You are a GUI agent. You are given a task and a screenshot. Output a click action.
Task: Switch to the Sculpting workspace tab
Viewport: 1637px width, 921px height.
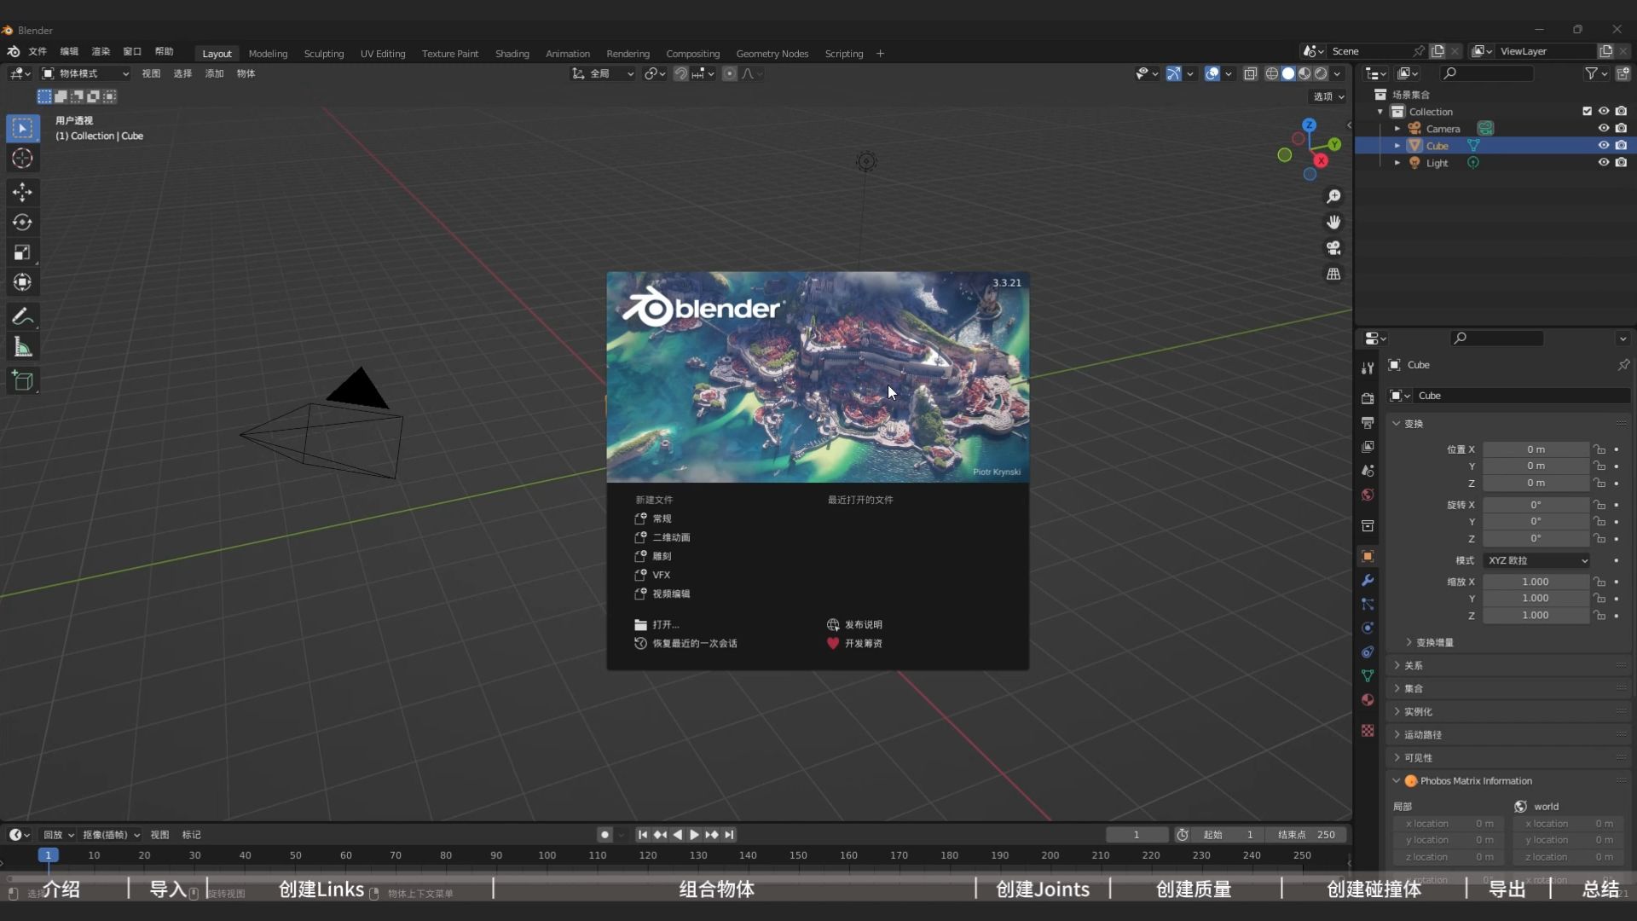point(323,54)
